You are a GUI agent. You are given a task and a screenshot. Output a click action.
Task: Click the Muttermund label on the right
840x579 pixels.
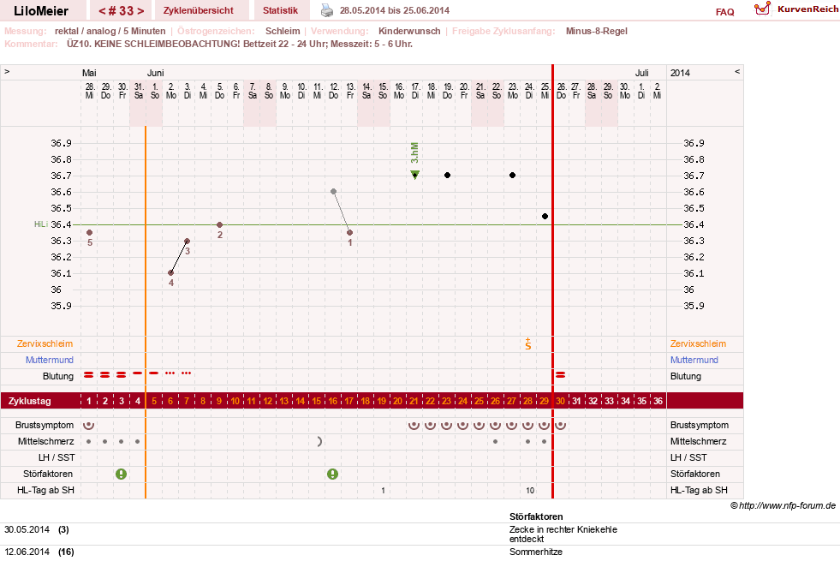click(x=694, y=360)
